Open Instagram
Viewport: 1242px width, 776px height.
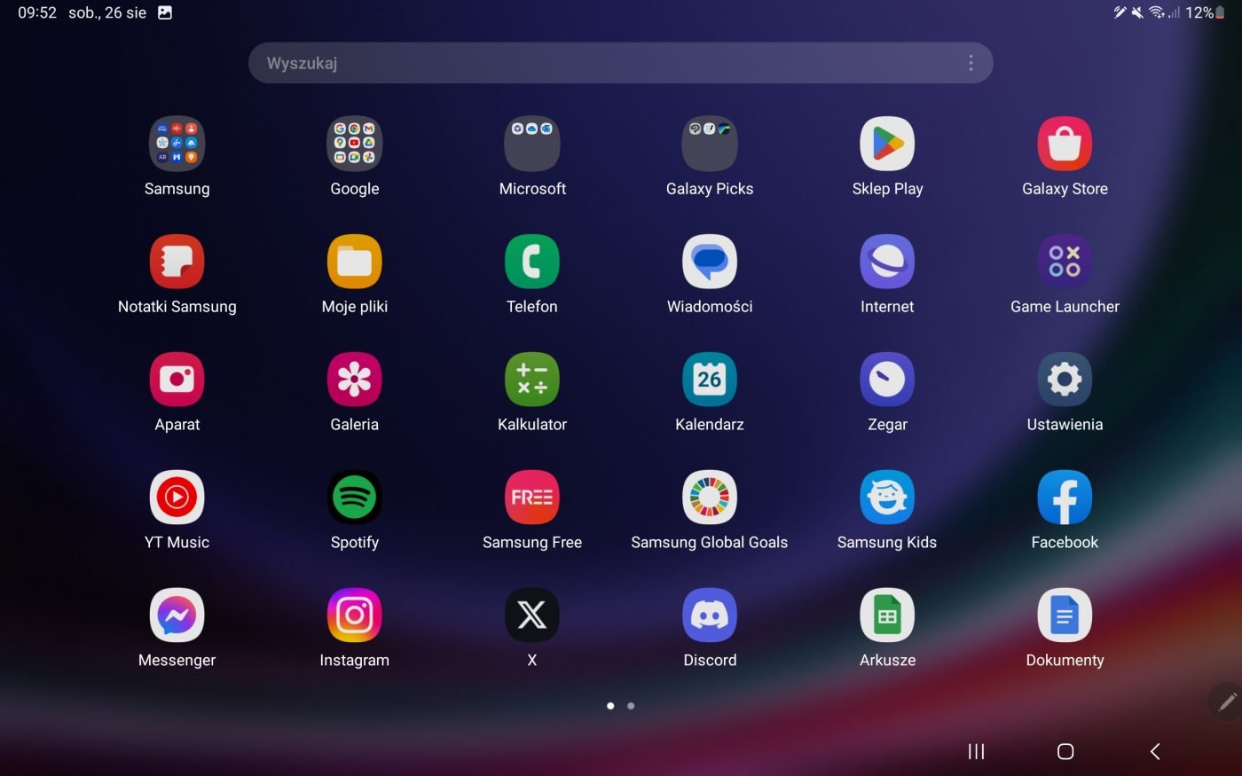point(354,615)
